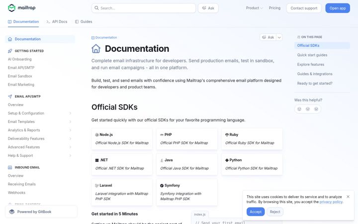Expand Deliverability Features chevron

tap(70, 138)
